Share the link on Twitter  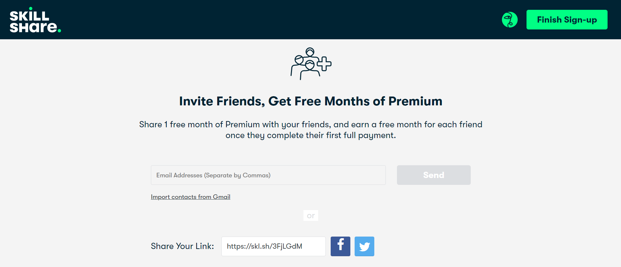pos(364,246)
